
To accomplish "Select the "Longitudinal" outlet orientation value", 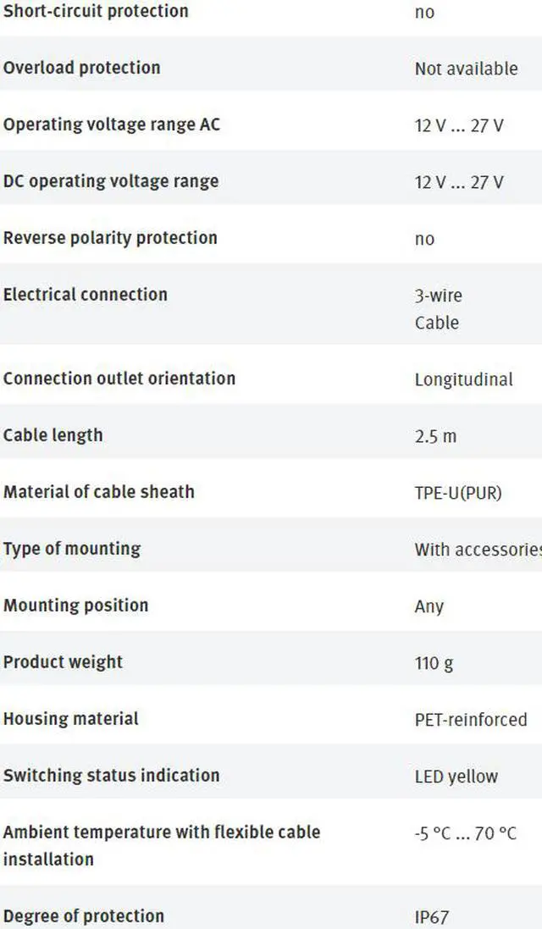I will [x=463, y=379].
